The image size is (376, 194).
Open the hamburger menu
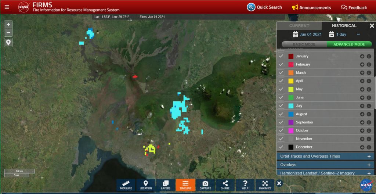(x=7, y=7)
